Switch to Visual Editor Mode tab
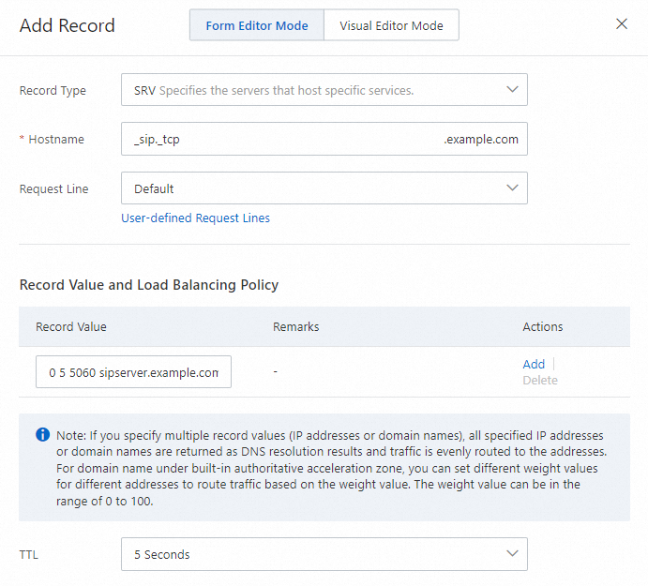 [x=391, y=25]
